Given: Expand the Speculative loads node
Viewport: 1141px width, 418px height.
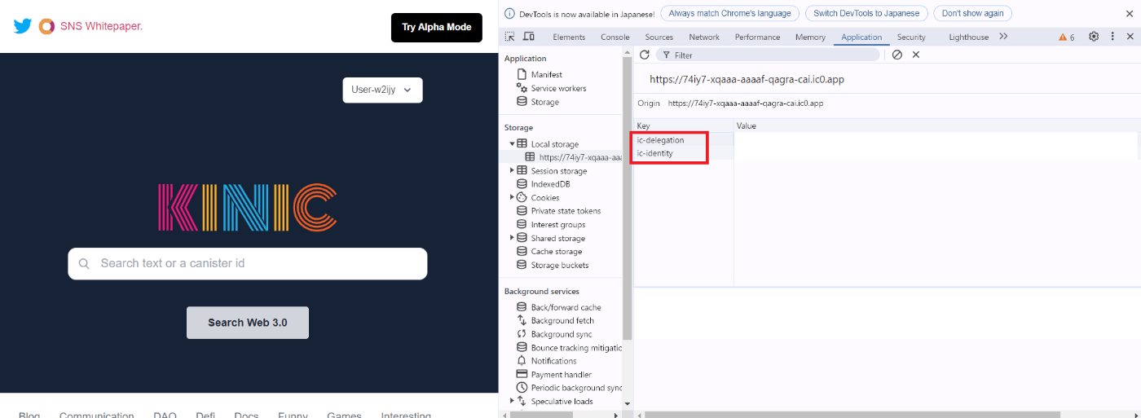Looking at the screenshot, I should tap(513, 401).
